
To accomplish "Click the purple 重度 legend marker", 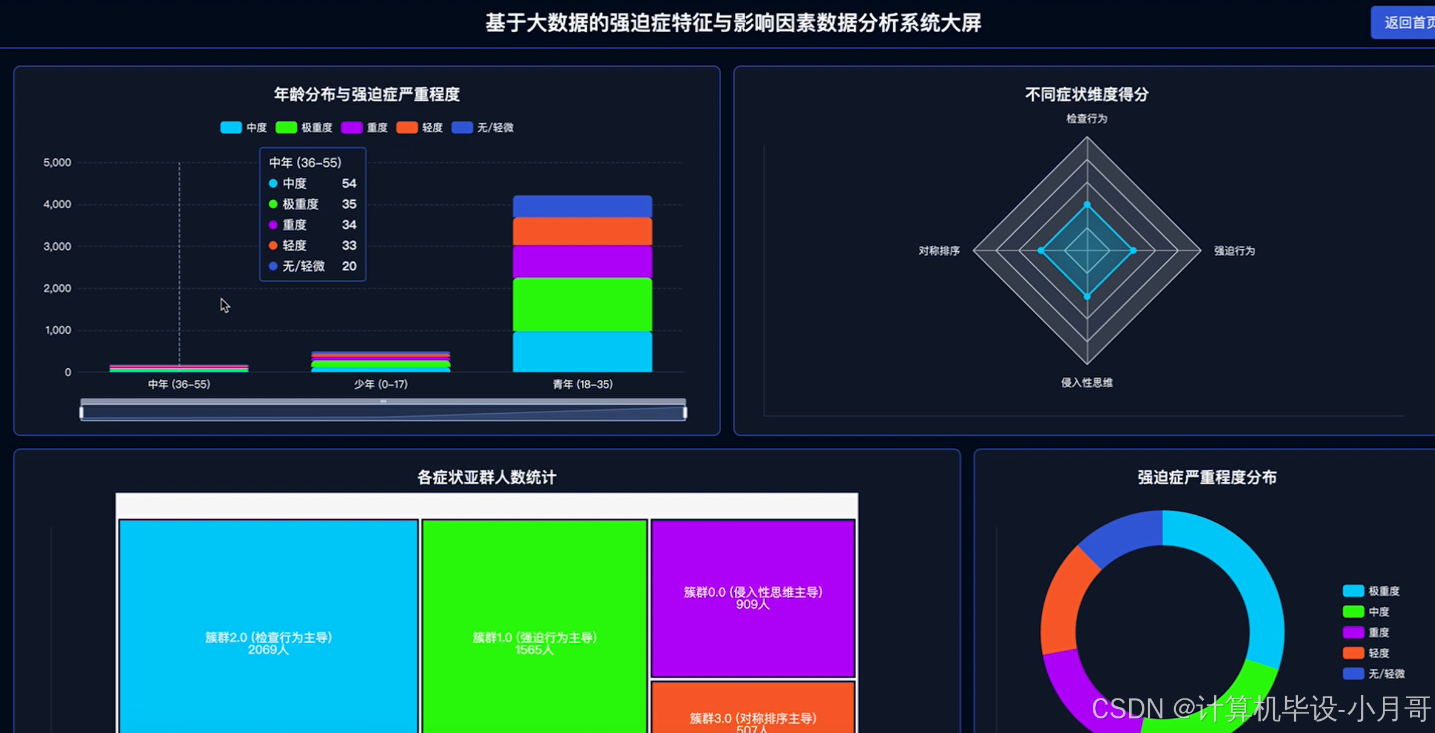I will coord(352,127).
